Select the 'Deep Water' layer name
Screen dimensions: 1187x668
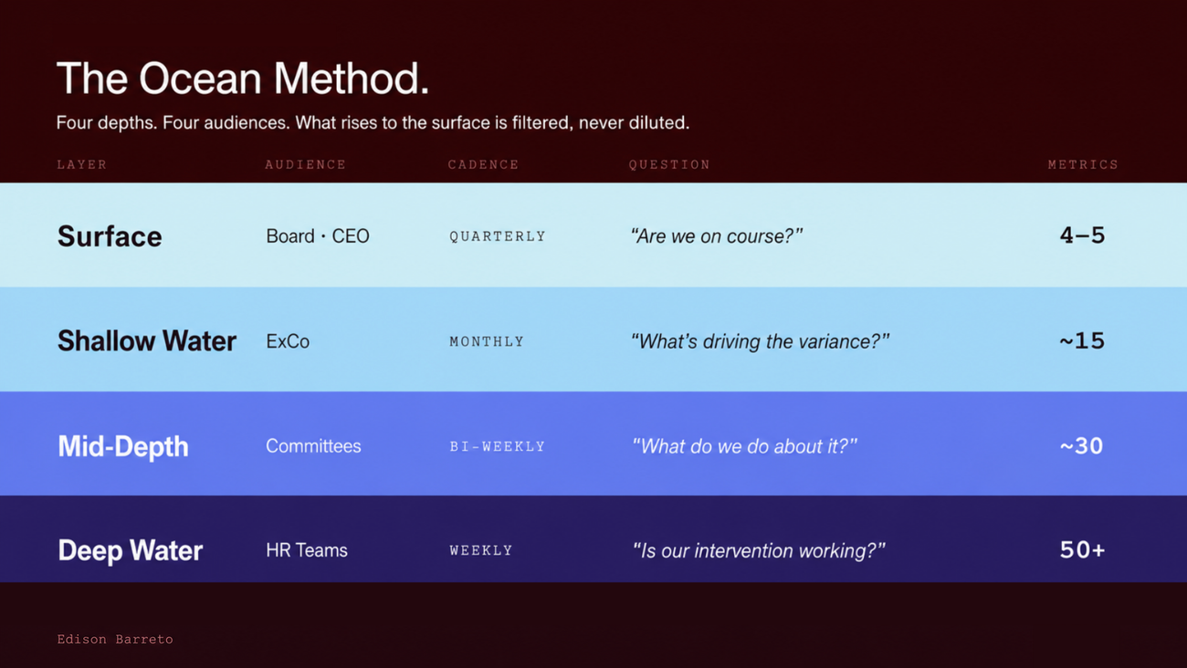tap(131, 550)
